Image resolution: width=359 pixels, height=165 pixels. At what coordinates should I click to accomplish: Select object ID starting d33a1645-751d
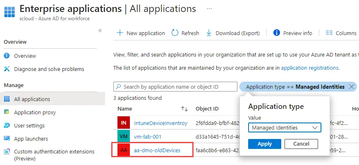click(218, 137)
